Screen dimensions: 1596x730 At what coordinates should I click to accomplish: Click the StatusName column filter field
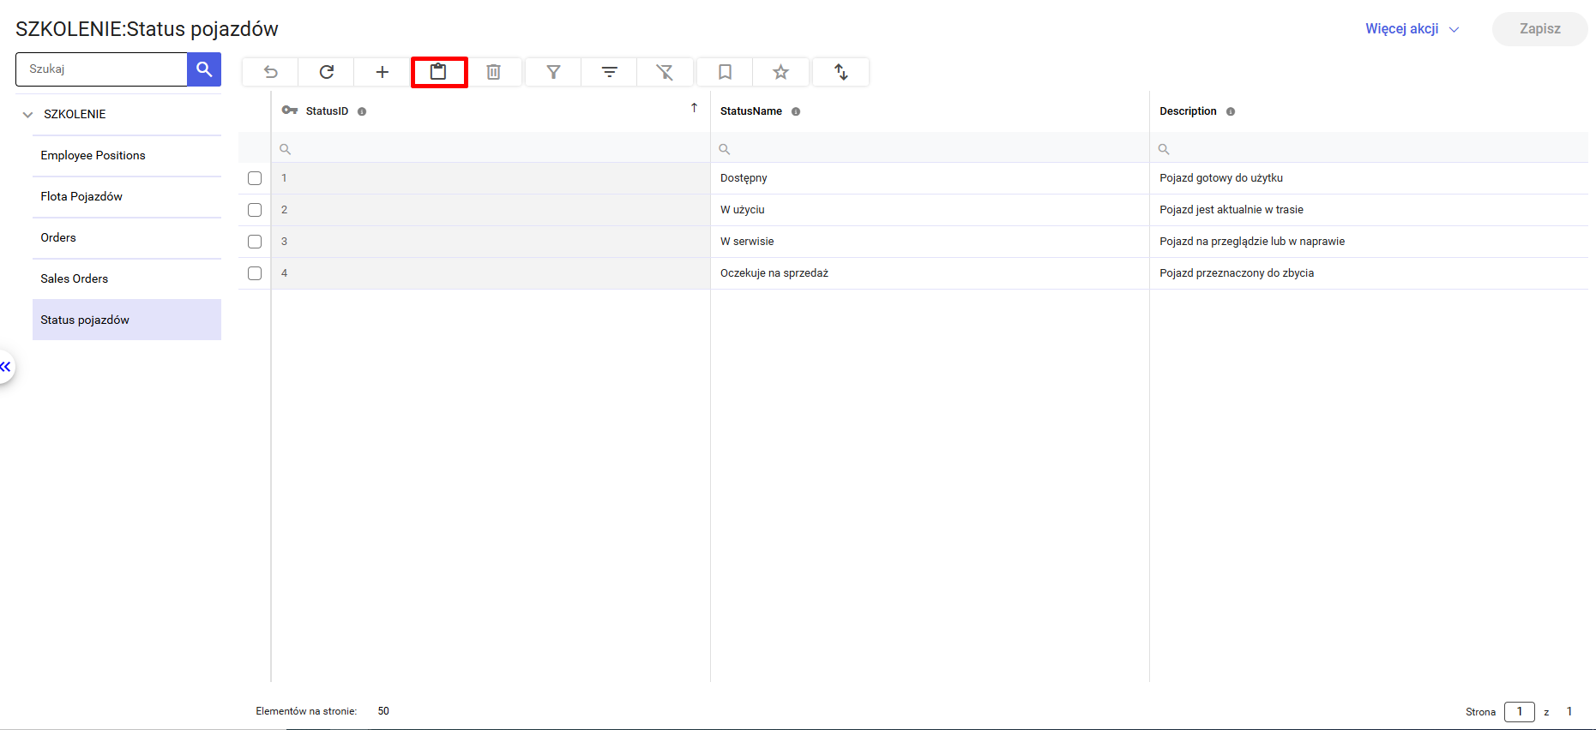pos(930,149)
